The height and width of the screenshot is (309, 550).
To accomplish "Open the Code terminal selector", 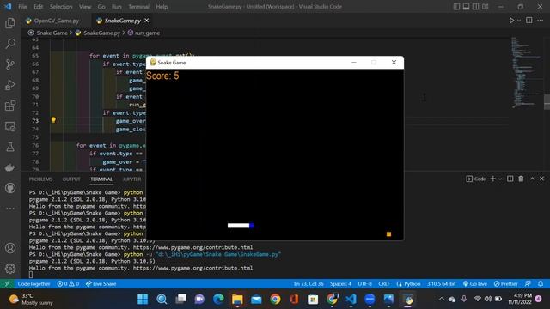I will [x=476, y=179].
